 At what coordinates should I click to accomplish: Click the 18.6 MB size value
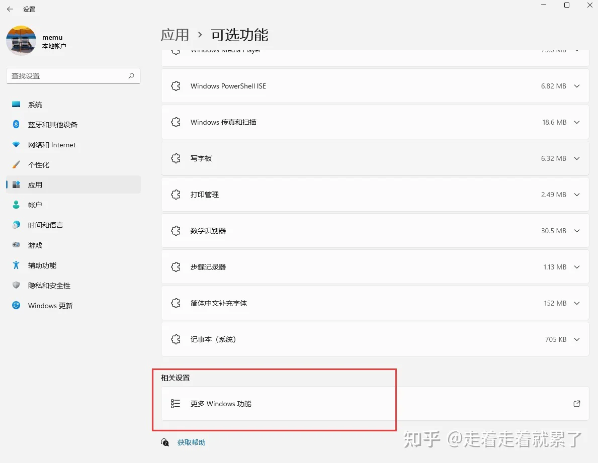click(554, 122)
